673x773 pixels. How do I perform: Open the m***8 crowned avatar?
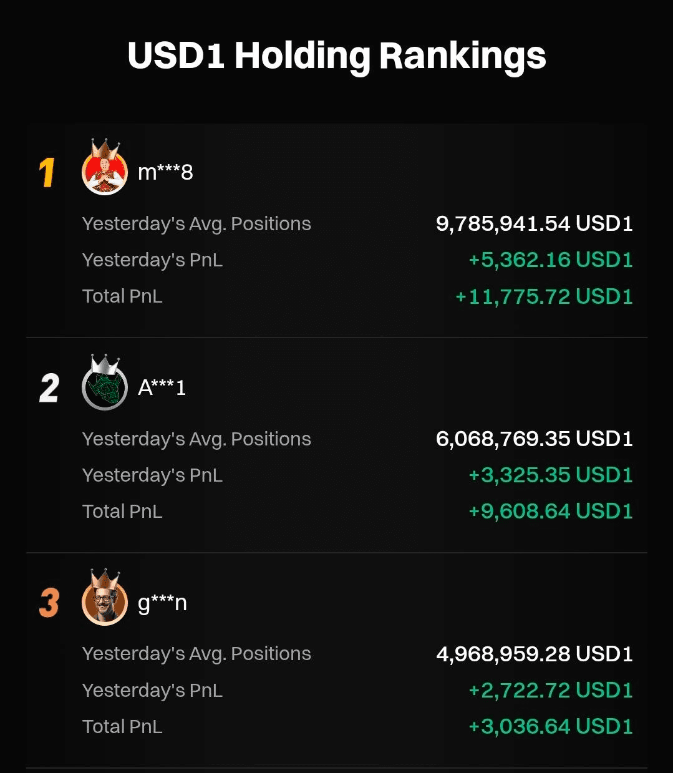click(x=105, y=168)
